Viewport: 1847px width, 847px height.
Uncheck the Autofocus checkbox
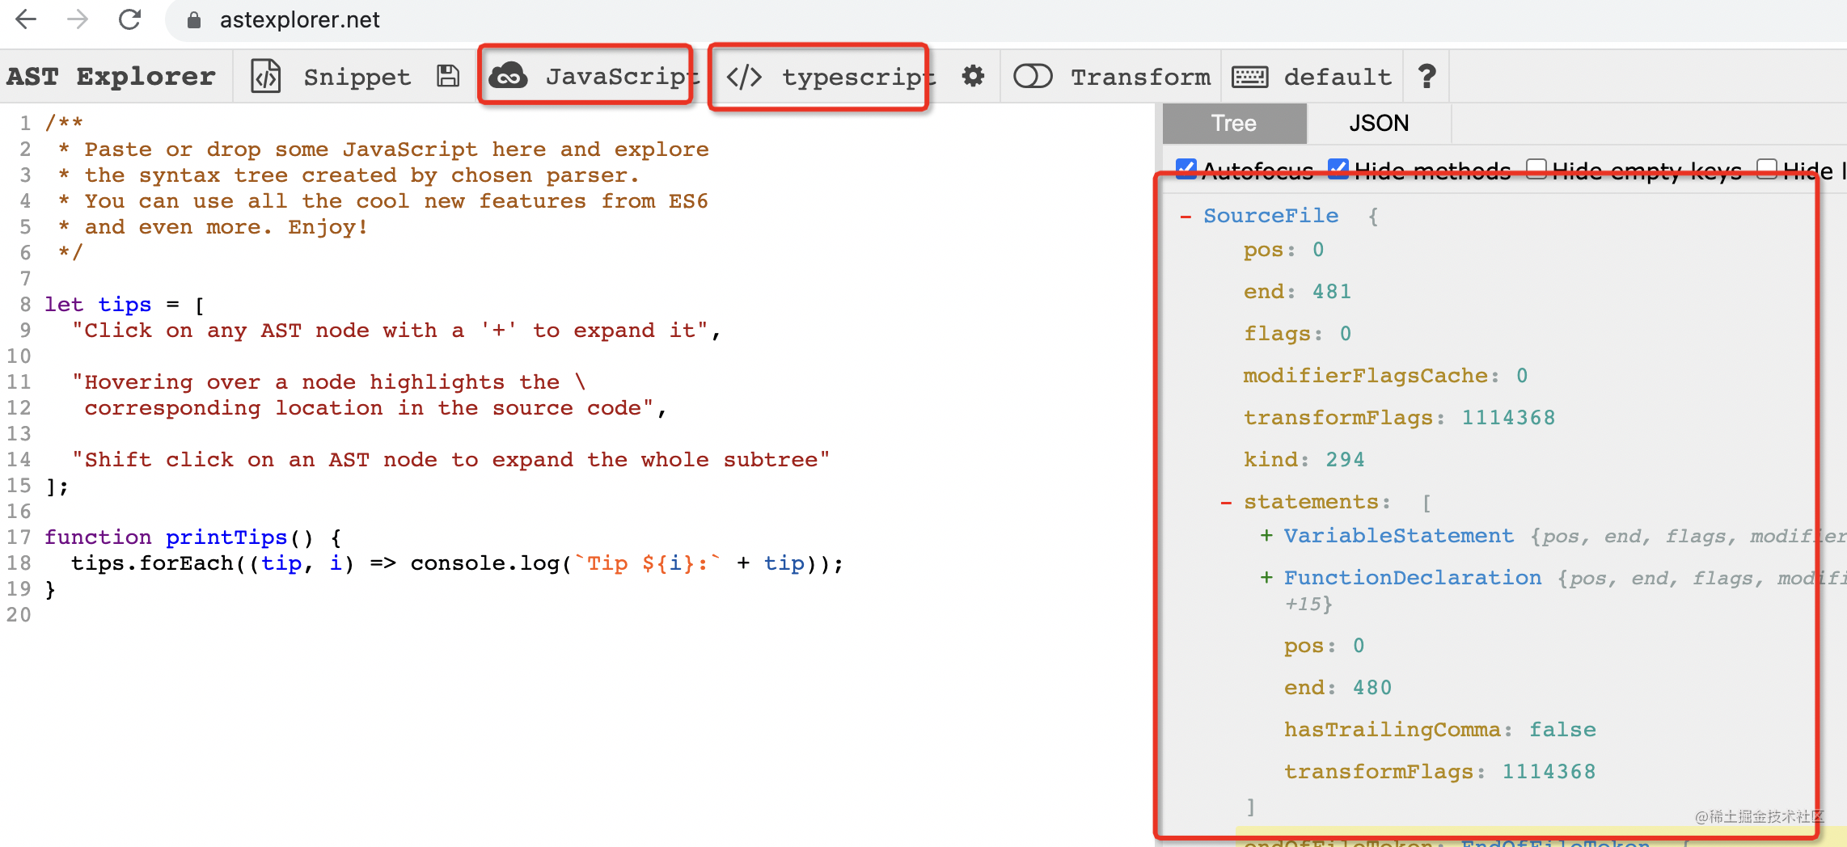tap(1186, 169)
